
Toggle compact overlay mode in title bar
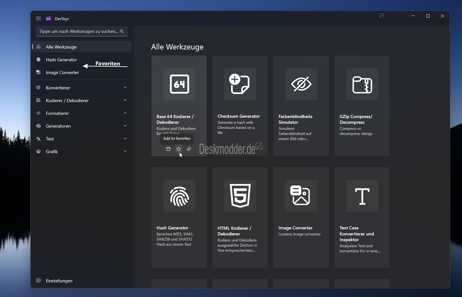[x=381, y=16]
